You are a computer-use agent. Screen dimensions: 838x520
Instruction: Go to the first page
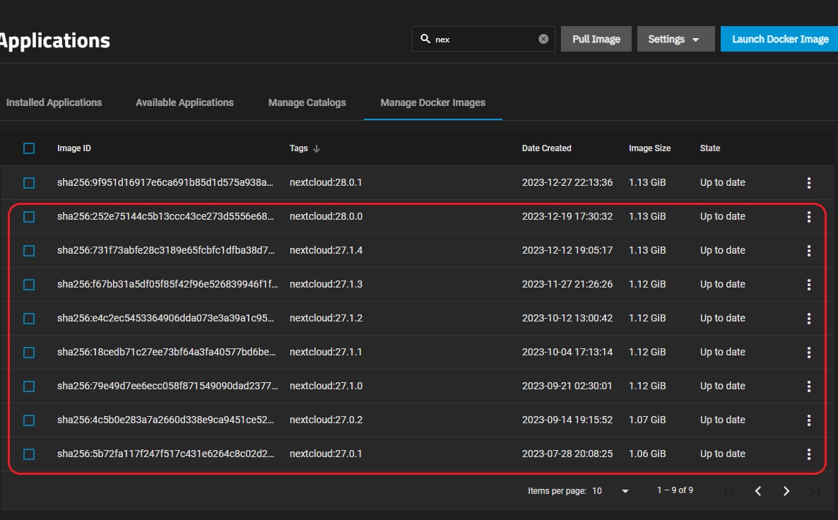pyautogui.click(x=729, y=490)
